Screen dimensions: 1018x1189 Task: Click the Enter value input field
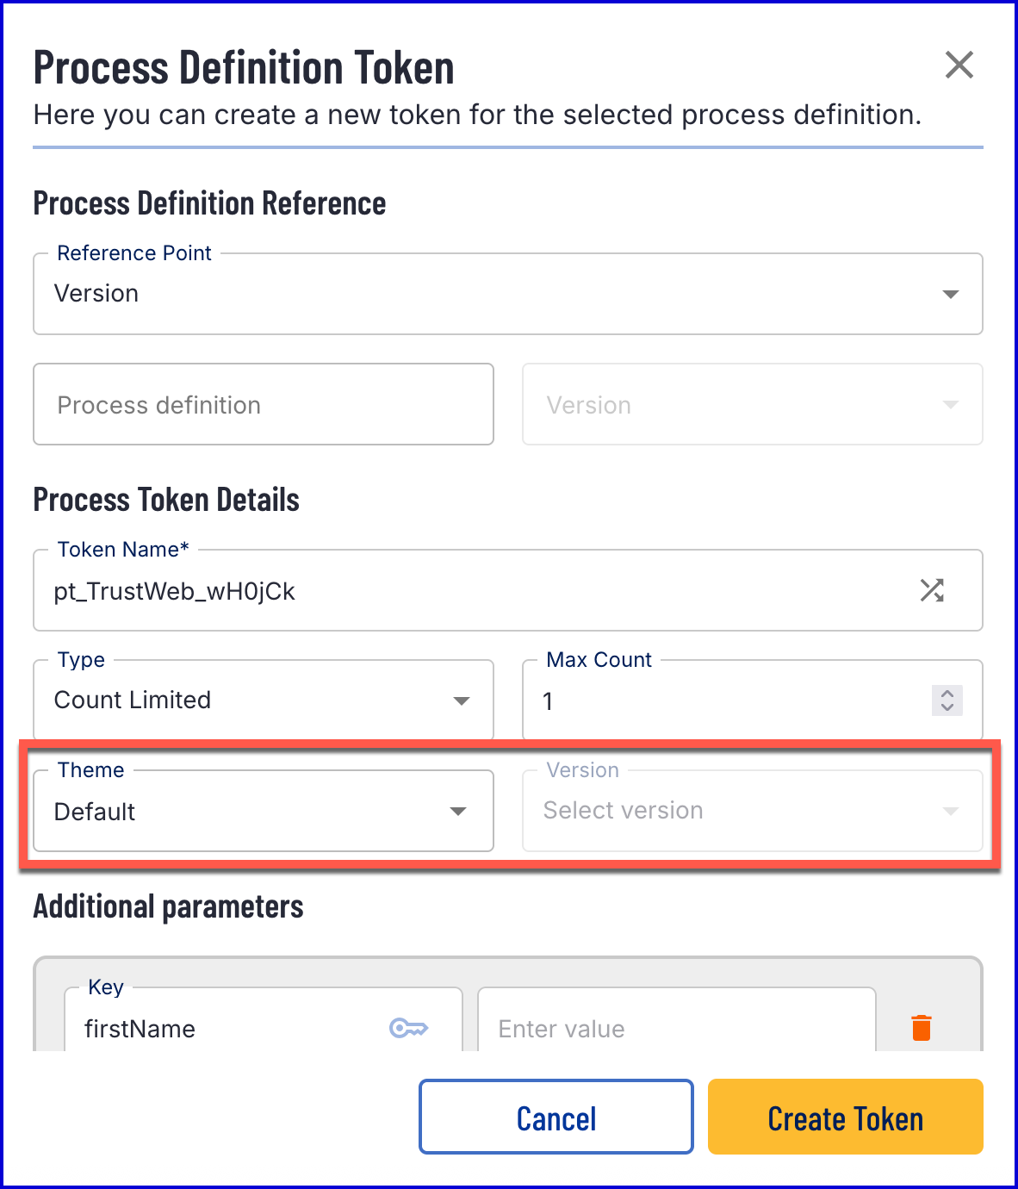pyautogui.click(x=676, y=1029)
